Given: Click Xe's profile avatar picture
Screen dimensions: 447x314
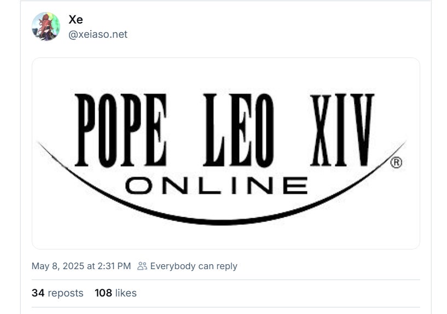Looking at the screenshot, I should [45, 26].
